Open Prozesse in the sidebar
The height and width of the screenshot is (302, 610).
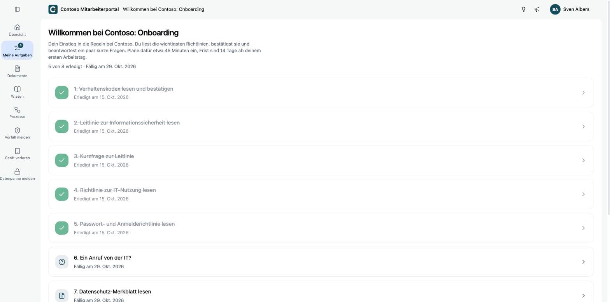click(x=17, y=112)
